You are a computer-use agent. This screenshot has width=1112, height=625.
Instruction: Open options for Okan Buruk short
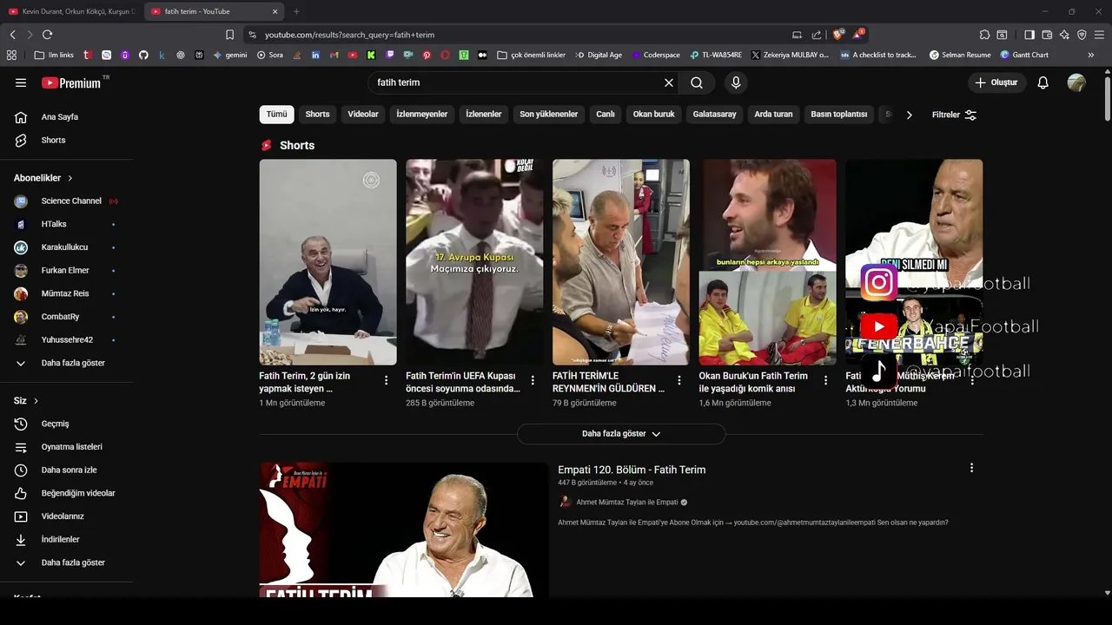[x=826, y=380]
